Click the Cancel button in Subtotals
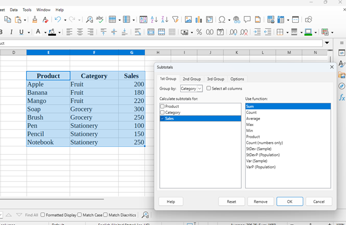This screenshot has width=346, height=225. [319, 201]
